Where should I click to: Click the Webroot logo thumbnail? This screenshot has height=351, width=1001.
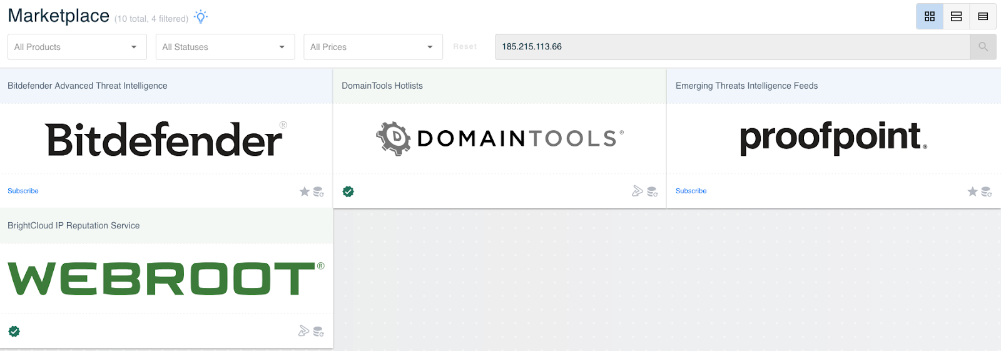[166, 278]
